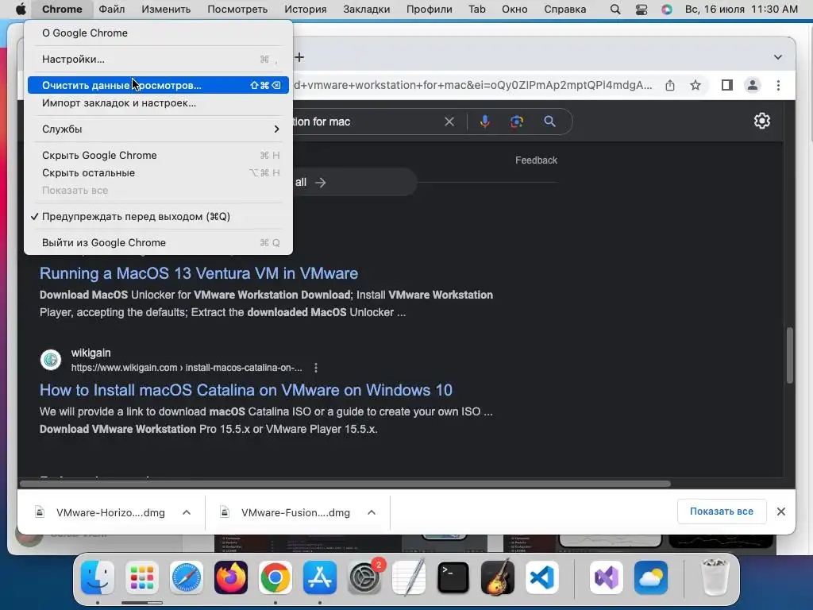Open Launchpad from the Dock
The height and width of the screenshot is (610, 813).
[x=141, y=577]
